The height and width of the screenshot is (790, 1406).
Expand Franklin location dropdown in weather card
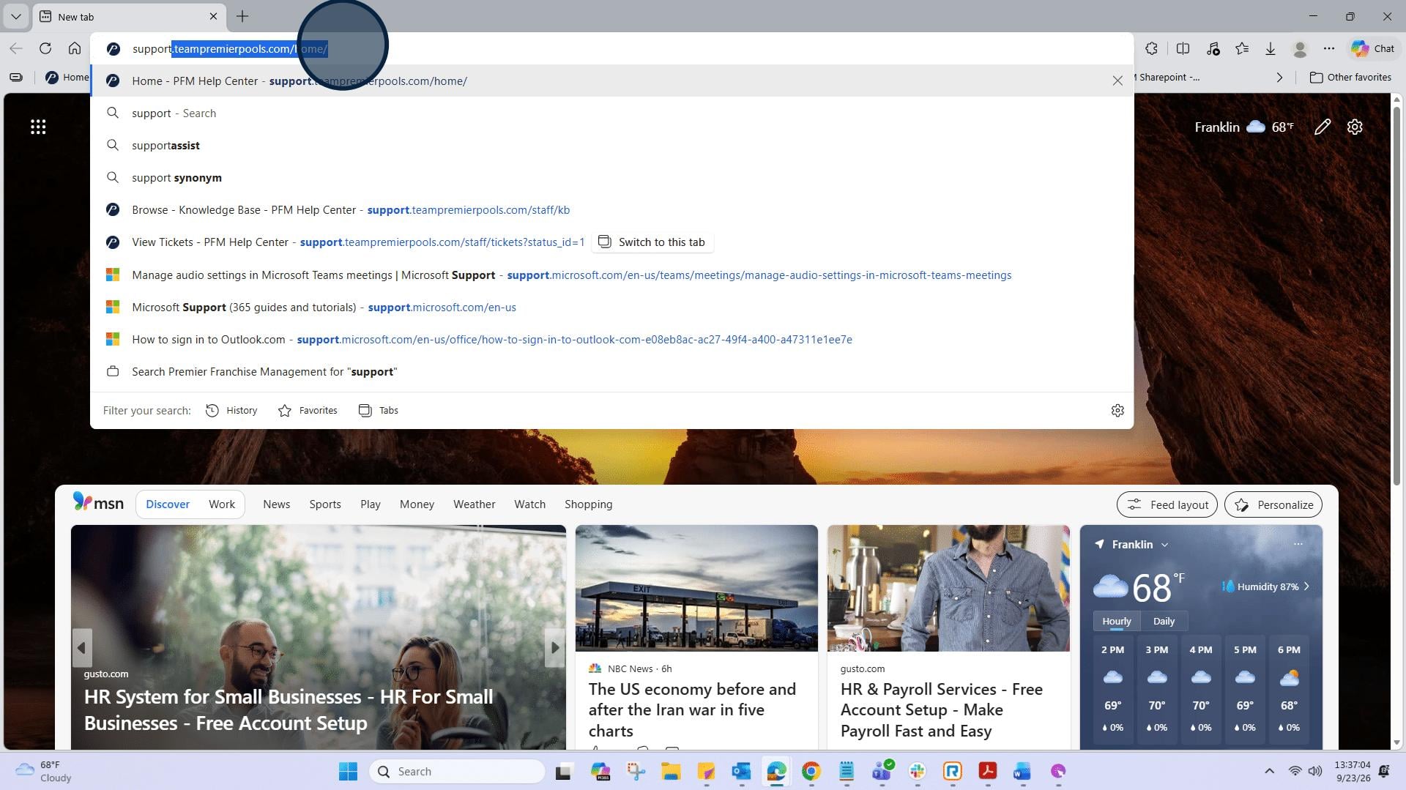coord(1164,545)
